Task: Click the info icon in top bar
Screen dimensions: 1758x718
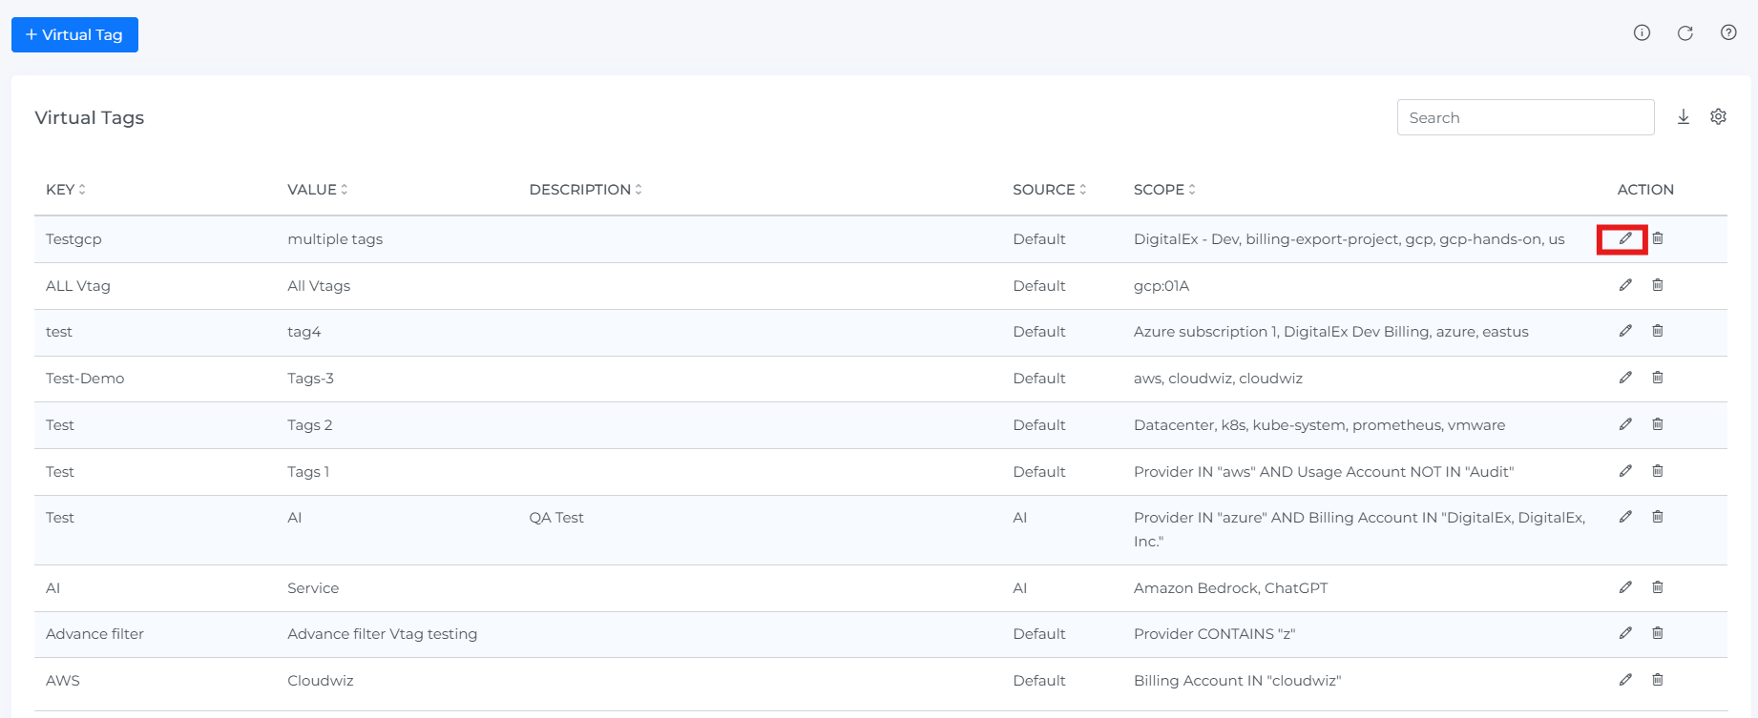Action: point(1642,33)
